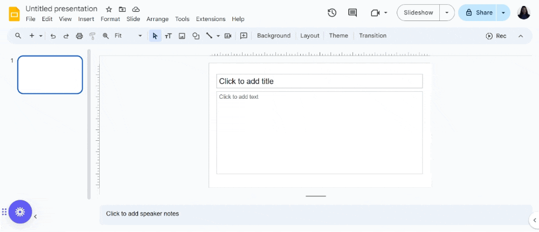Move presentation to a folder icon
539x232 pixels.
122,9
